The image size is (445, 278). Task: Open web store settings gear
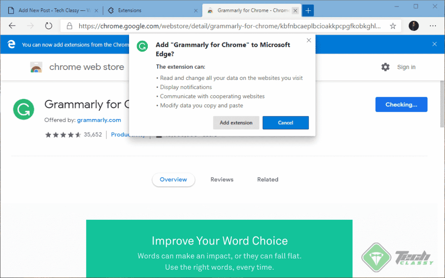click(x=385, y=67)
